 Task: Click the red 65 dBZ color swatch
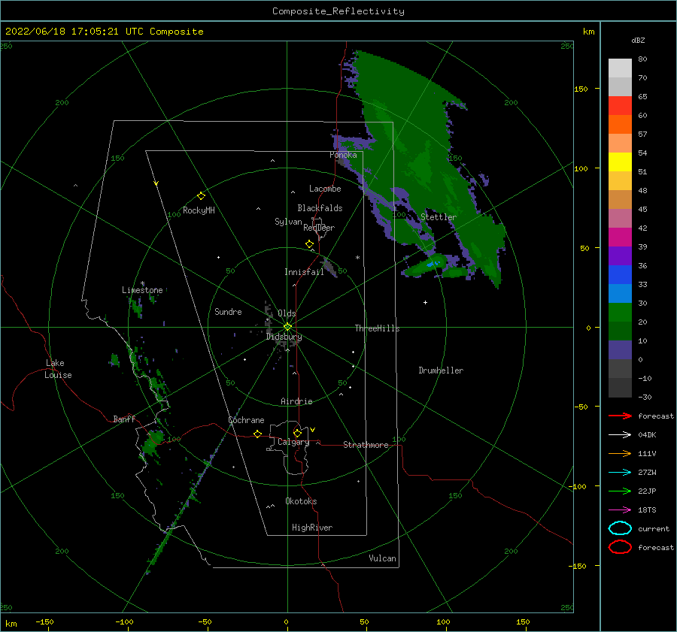[x=620, y=106]
